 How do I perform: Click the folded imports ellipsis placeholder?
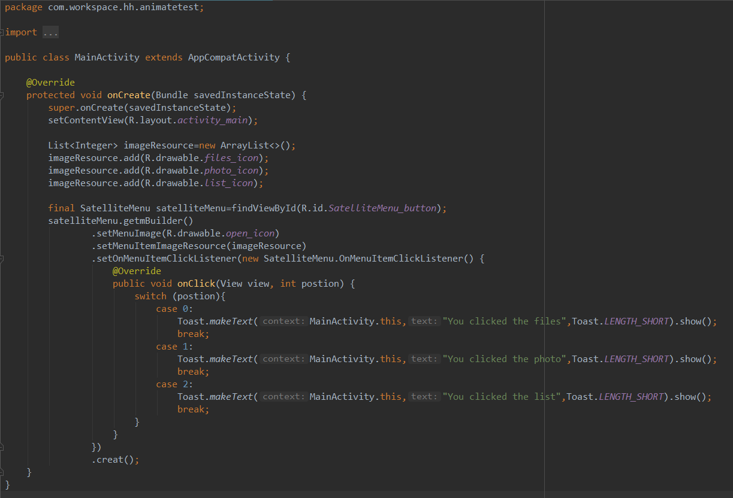point(50,32)
